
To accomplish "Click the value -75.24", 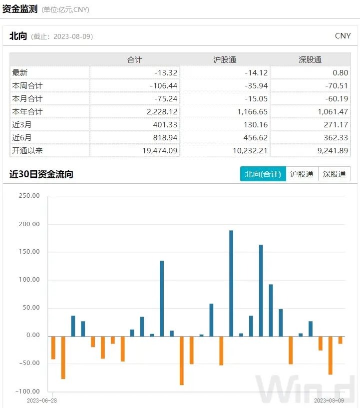I will pyautogui.click(x=166, y=99).
